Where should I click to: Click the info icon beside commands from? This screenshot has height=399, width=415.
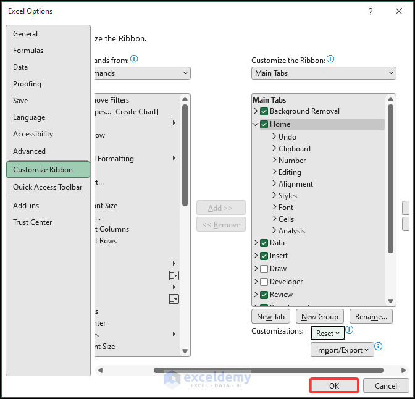(134, 59)
